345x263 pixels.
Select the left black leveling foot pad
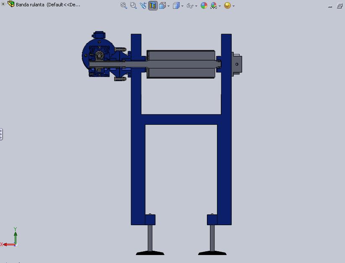pyautogui.click(x=150, y=253)
